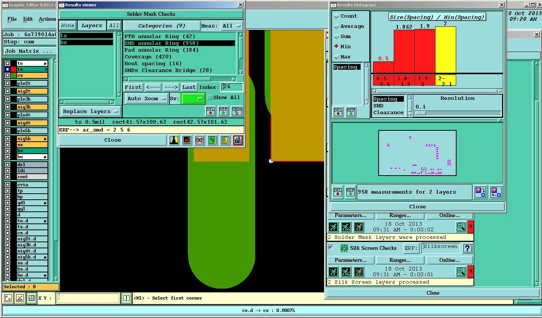Click red dot measurement icon beside Close
Screen dimensions: 542x318
[x=187, y=140]
